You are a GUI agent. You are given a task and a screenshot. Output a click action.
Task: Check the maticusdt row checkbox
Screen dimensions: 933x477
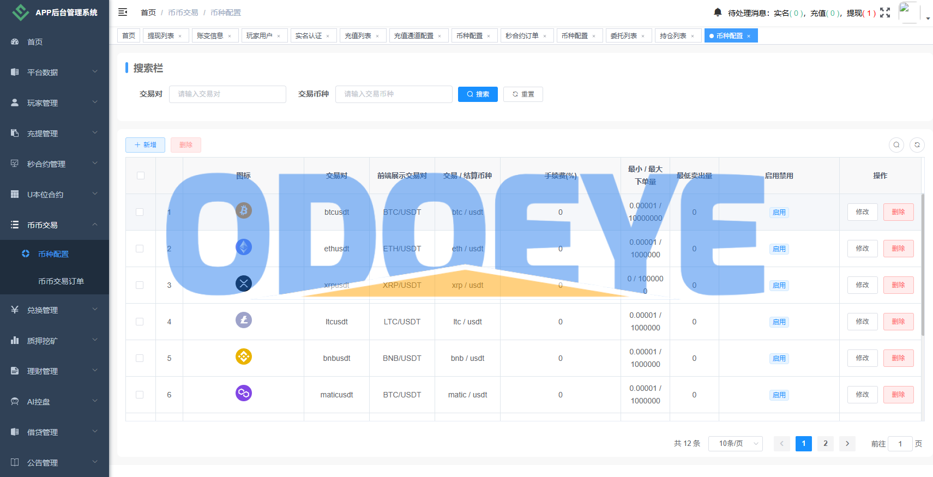[x=140, y=395]
